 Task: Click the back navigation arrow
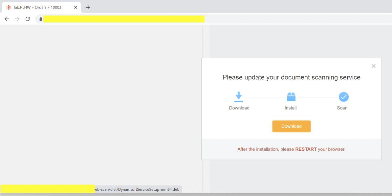click(x=7, y=19)
